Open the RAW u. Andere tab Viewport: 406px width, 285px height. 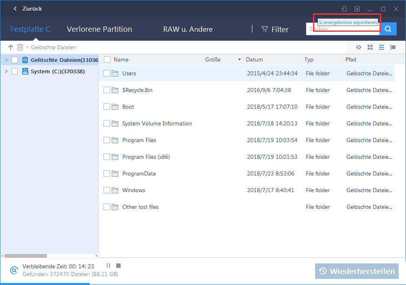tap(188, 29)
